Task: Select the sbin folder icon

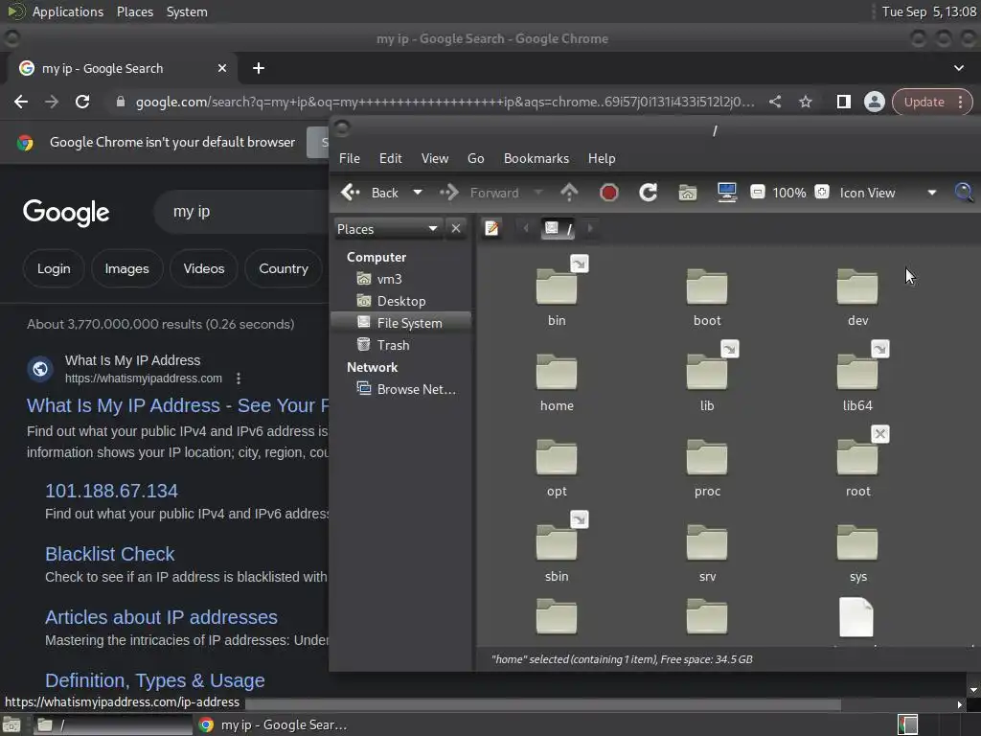Action: click(x=557, y=542)
